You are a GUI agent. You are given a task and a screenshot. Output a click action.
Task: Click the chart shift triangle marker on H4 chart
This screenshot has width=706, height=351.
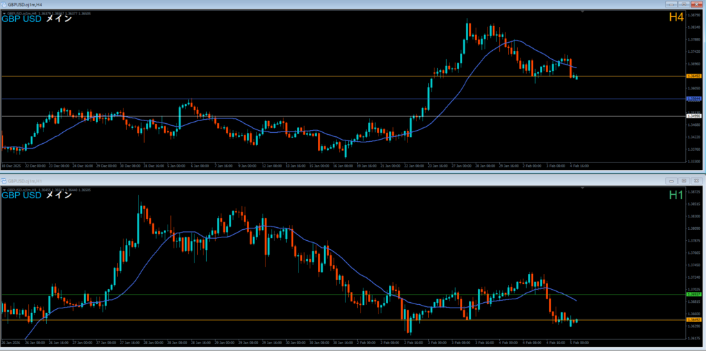pos(584,12)
